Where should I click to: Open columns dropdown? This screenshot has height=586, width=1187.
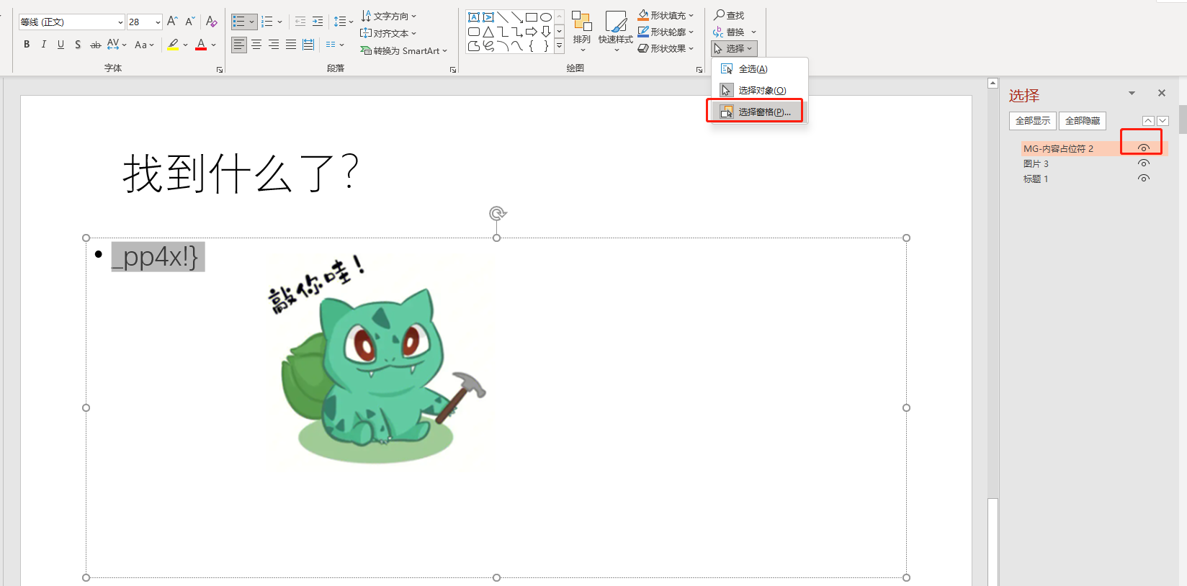[x=335, y=45]
